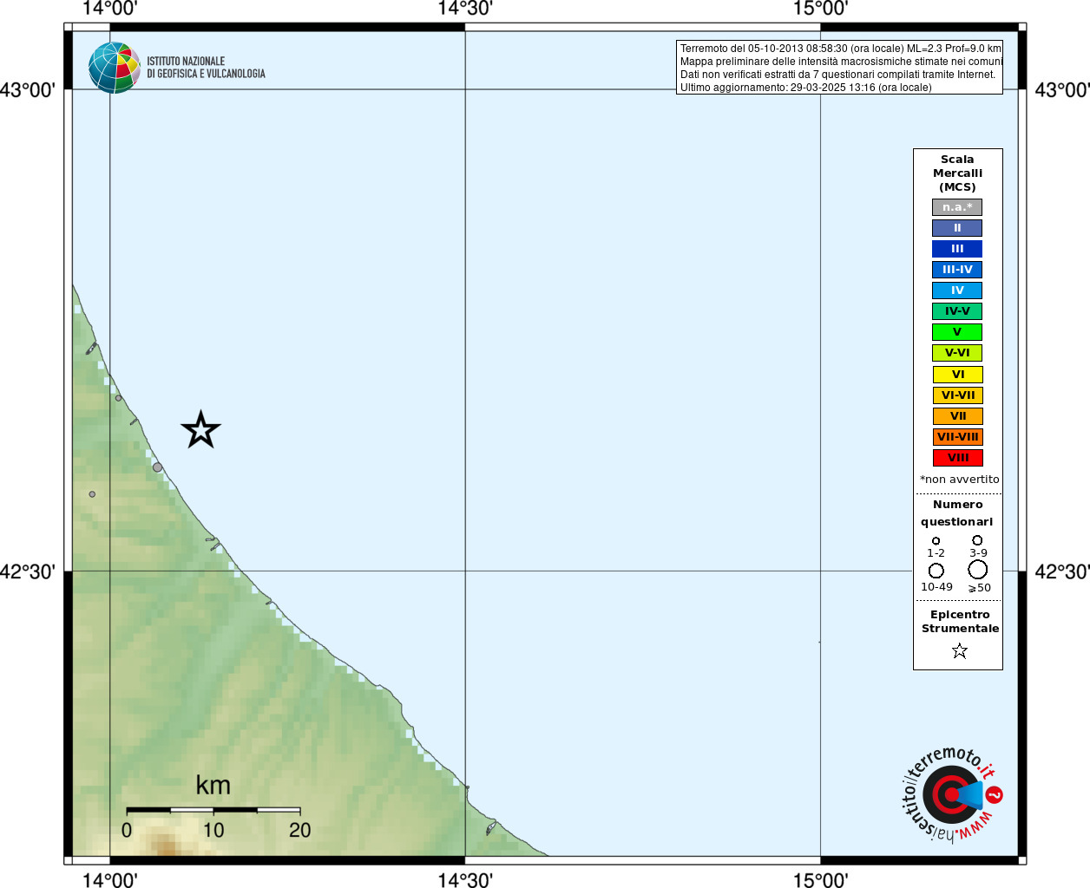1090x888 pixels.
Task: Click the 'Mappa preliminare delle intensità' line
Action: [x=841, y=62]
